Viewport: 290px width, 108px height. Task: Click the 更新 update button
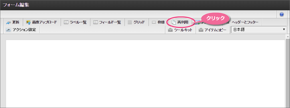13,23
